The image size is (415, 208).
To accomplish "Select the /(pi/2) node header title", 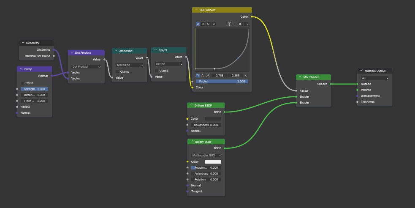I will pos(163,50).
